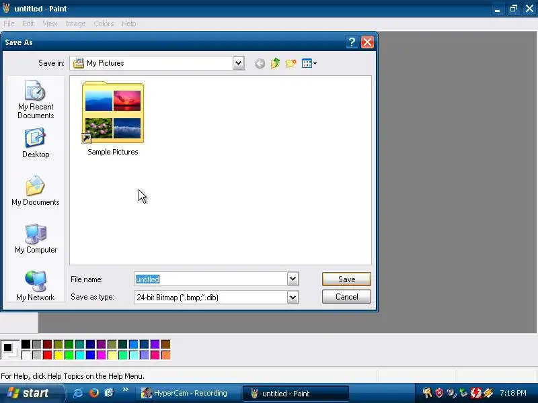Click the Save button
This screenshot has height=403, width=538.
pos(346,279)
